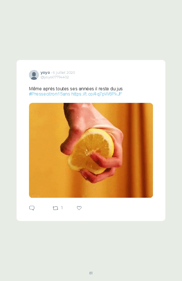Follow the https://t.co/4q7pW6PkJF link
This screenshot has width=182, height=281.
(x=97, y=94)
